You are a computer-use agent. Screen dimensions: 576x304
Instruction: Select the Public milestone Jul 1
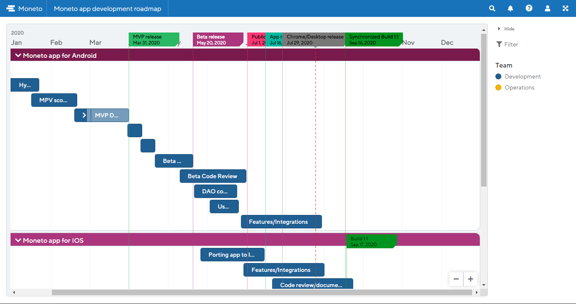point(257,40)
